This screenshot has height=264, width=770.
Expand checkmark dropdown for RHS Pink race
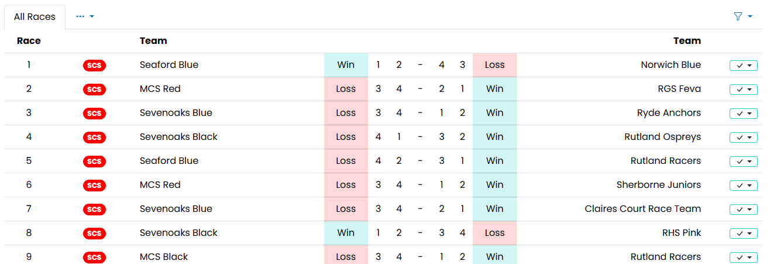(x=743, y=234)
